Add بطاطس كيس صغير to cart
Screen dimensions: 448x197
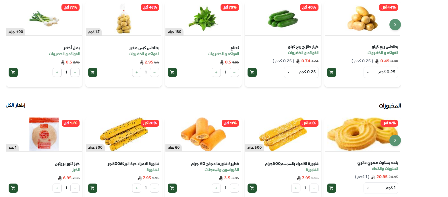point(93,72)
